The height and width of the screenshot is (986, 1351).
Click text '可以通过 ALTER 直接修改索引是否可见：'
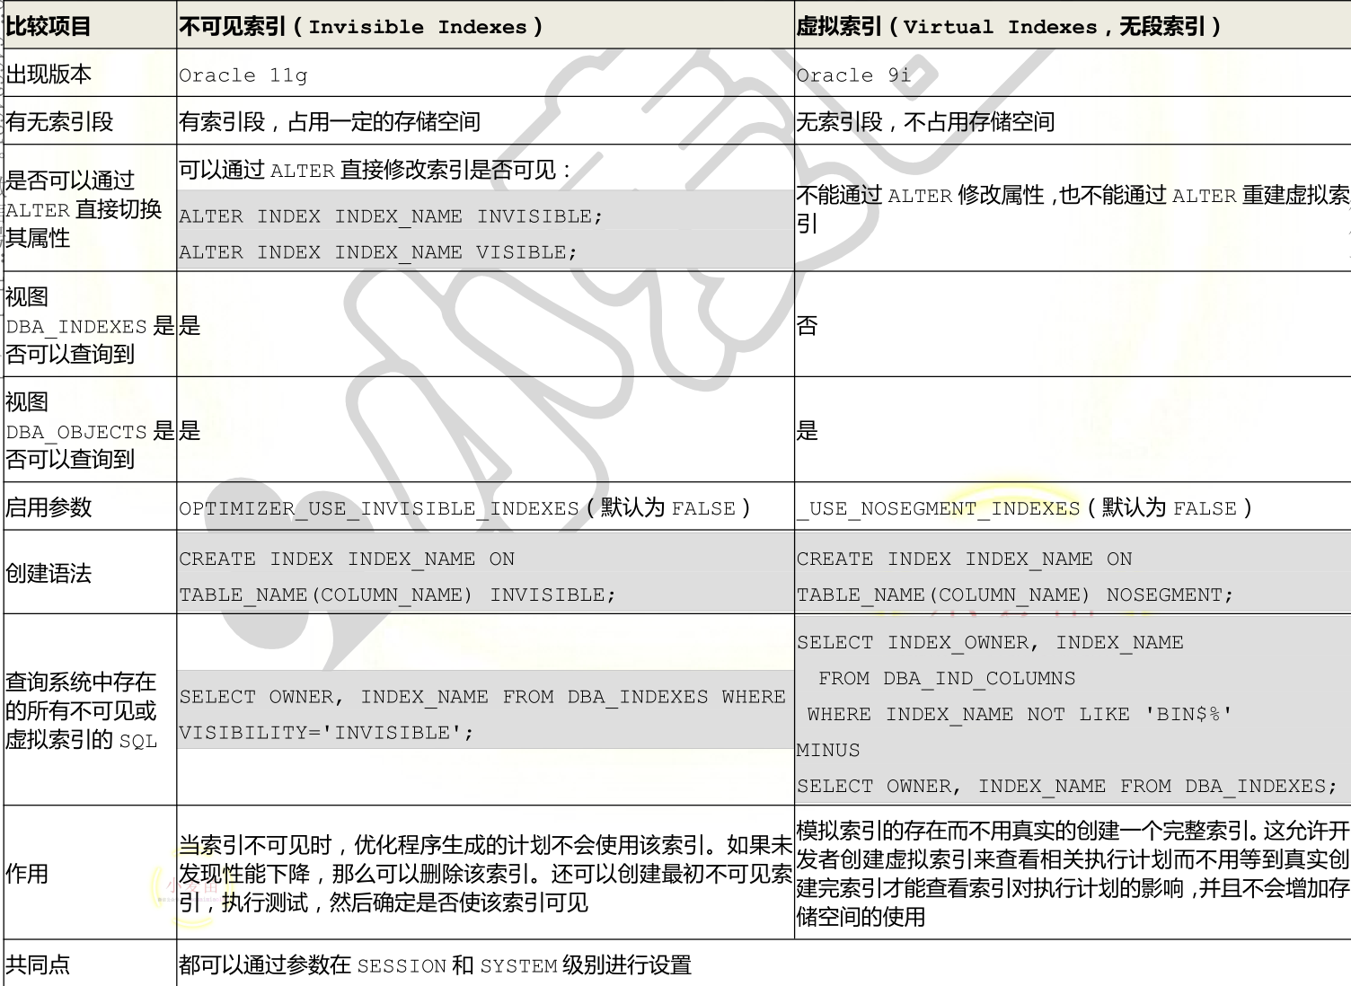[375, 170]
